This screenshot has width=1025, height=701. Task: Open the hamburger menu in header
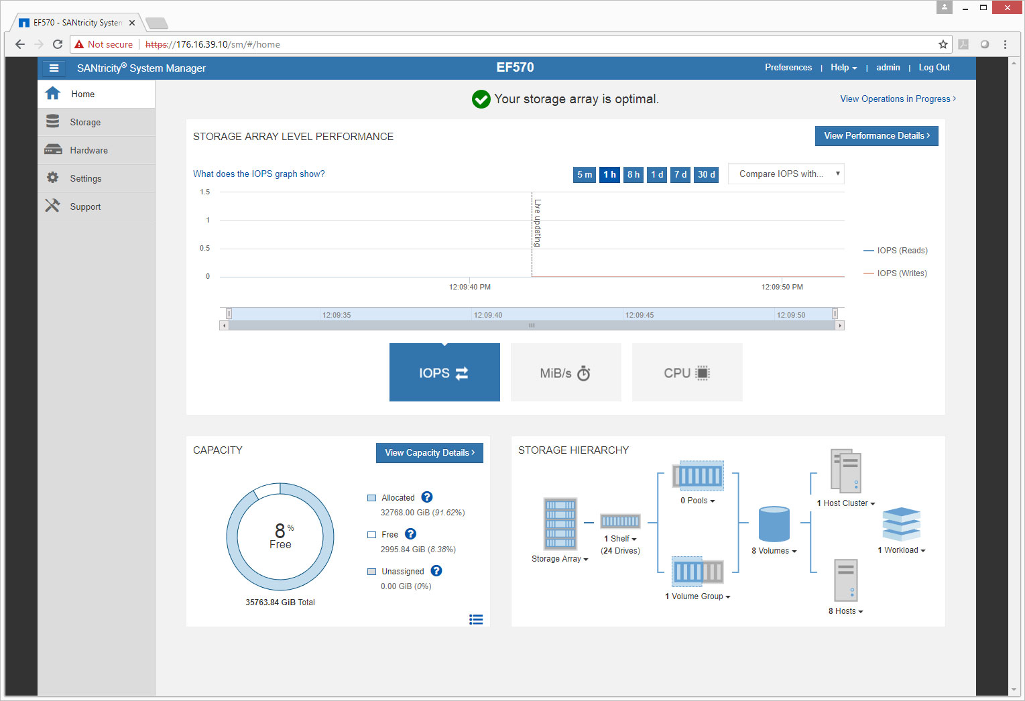54,68
